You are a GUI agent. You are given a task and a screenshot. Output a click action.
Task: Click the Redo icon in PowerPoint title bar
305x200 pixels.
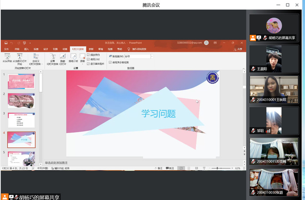(x=19, y=43)
